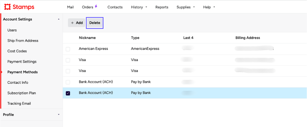The height and width of the screenshot is (127, 307).
Task: Select Payment Methods in sidebar
Action: pyautogui.click(x=22, y=72)
